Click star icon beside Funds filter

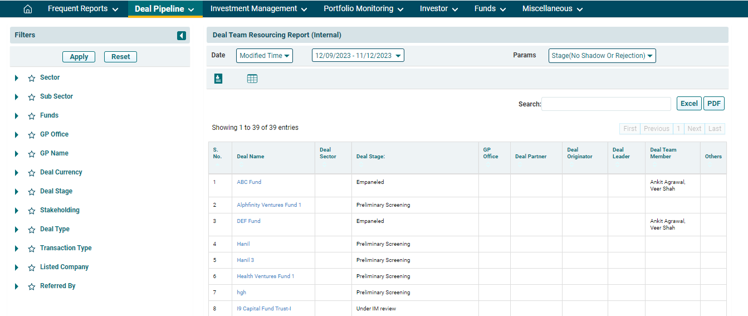(x=32, y=116)
